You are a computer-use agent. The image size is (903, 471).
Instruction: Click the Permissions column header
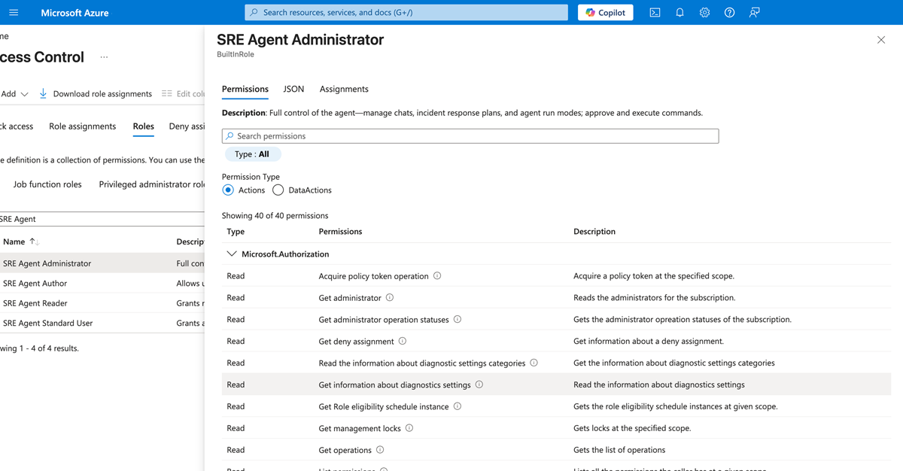pyautogui.click(x=340, y=232)
